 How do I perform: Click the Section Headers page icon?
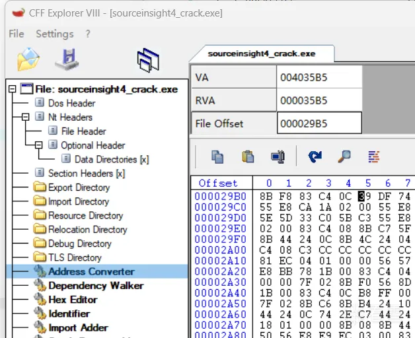click(x=40, y=172)
